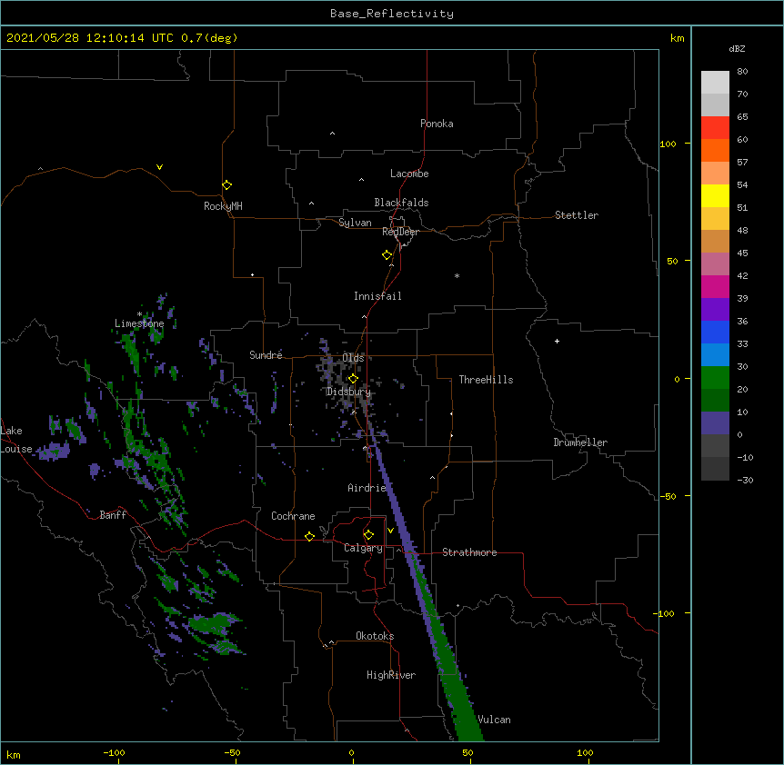Pick the yellow 54-51 dBZ legend swatch
This screenshot has width=784, height=765.
(x=715, y=195)
